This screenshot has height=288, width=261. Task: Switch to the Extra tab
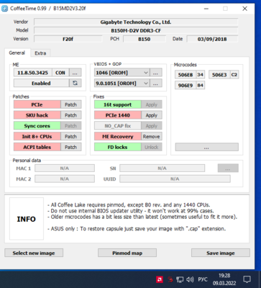[40, 53]
